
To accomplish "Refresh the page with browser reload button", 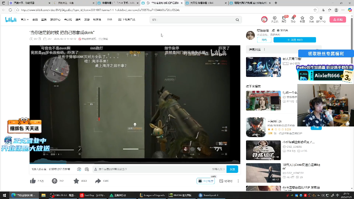I will coord(10,10).
